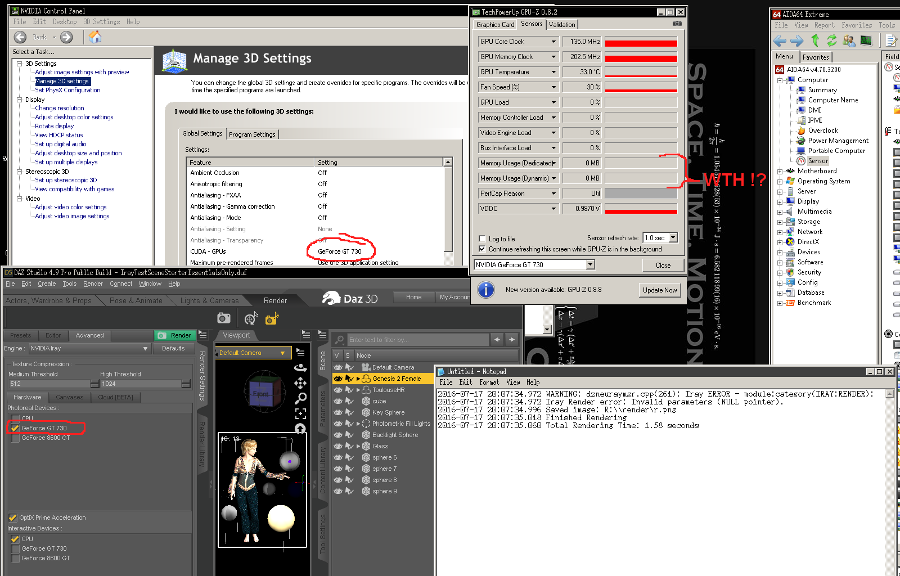Click the AIDA64 Sensor tree icon

[x=801, y=161]
